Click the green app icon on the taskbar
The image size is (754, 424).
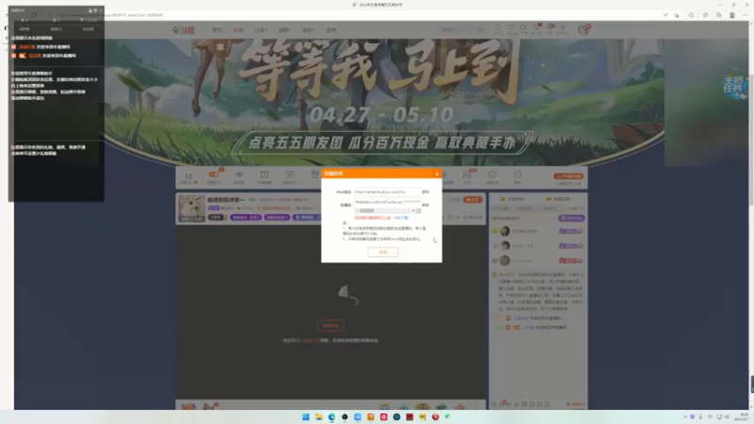point(448,416)
